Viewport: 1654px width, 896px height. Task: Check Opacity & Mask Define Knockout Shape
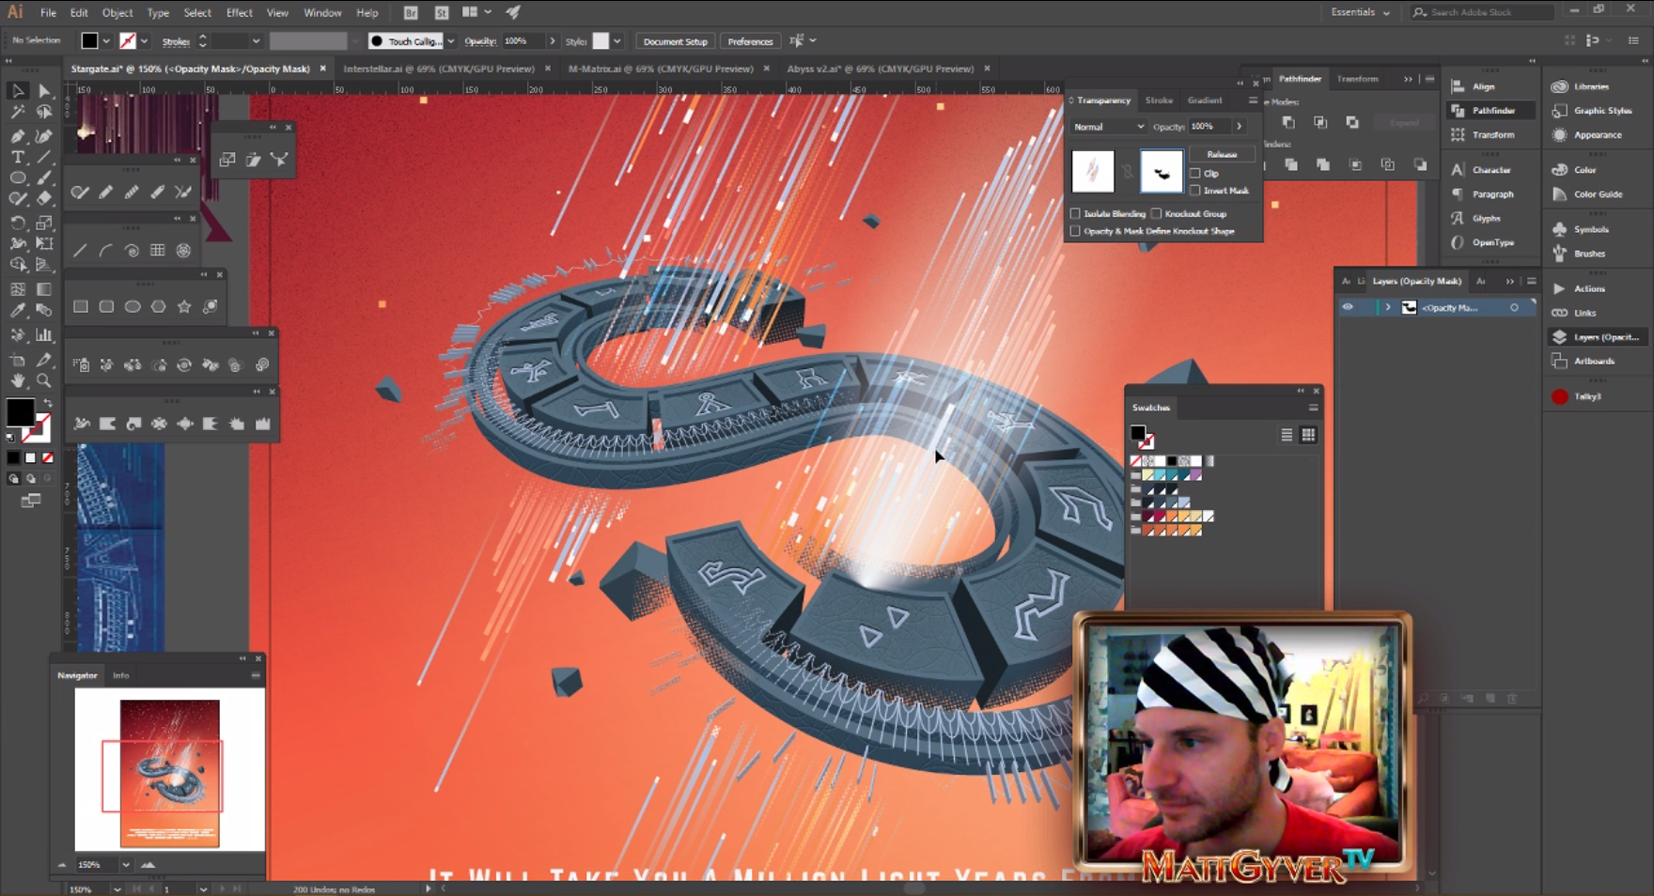pyautogui.click(x=1075, y=231)
